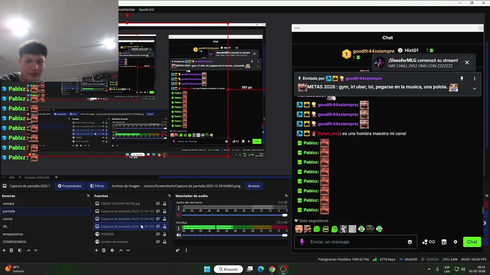The height and width of the screenshot is (275, 490).
Task: Open chat settings gear
Action: click(455, 242)
